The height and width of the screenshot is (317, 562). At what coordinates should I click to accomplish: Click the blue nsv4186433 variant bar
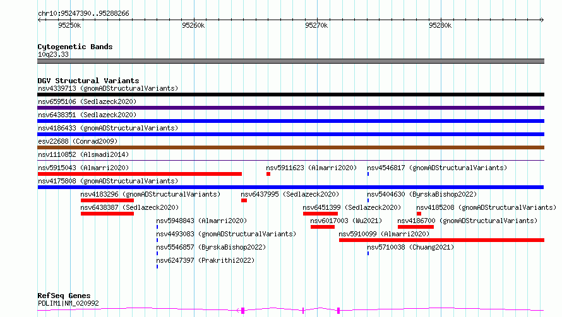[290, 134]
